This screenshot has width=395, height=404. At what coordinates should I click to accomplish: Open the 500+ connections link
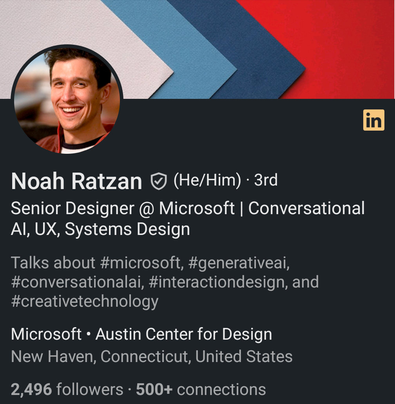click(x=201, y=389)
